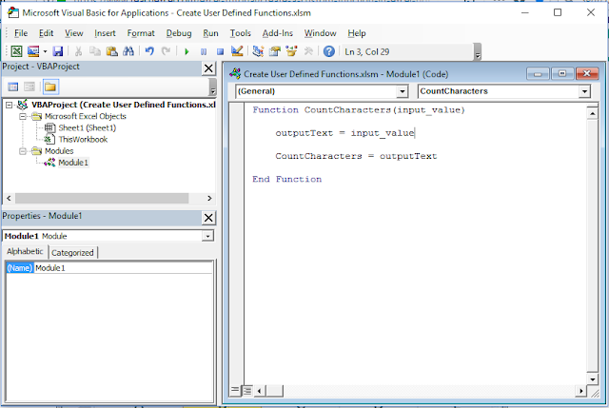Click the Procedure View button
Viewport: 609px width, 408px height.
coord(235,390)
